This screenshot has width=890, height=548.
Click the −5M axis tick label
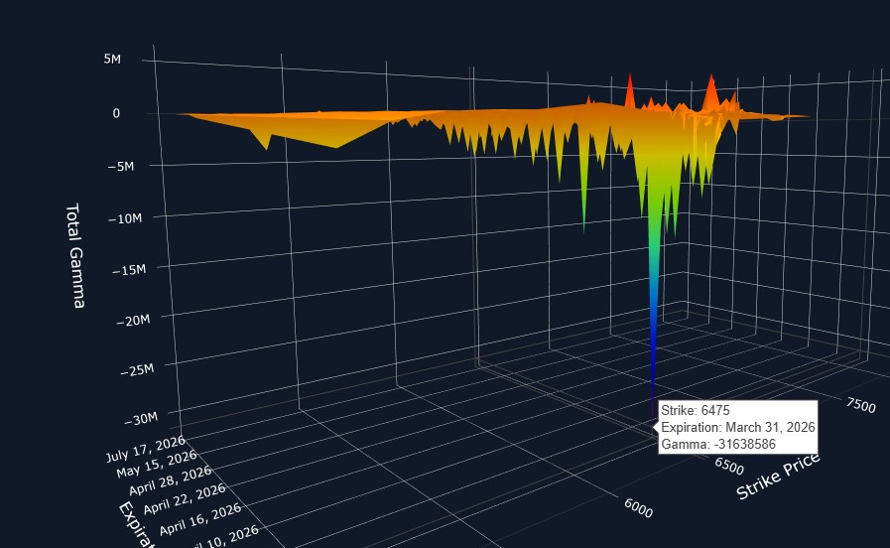click(120, 167)
